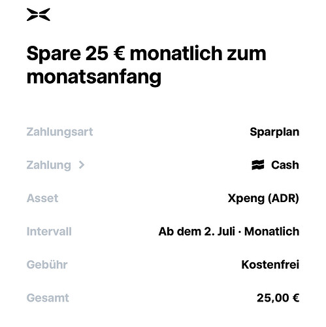Click the Ab dem 2. Juli interval
Image resolution: width=326 pixels, height=327 pixels.
pos(197,232)
